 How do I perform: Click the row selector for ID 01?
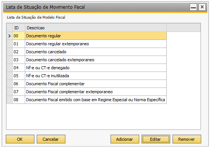(x=10, y=44)
